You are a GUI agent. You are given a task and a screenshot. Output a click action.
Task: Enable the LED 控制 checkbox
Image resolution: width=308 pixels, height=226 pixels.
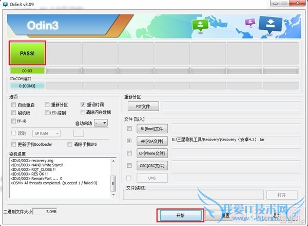click(x=47, y=113)
